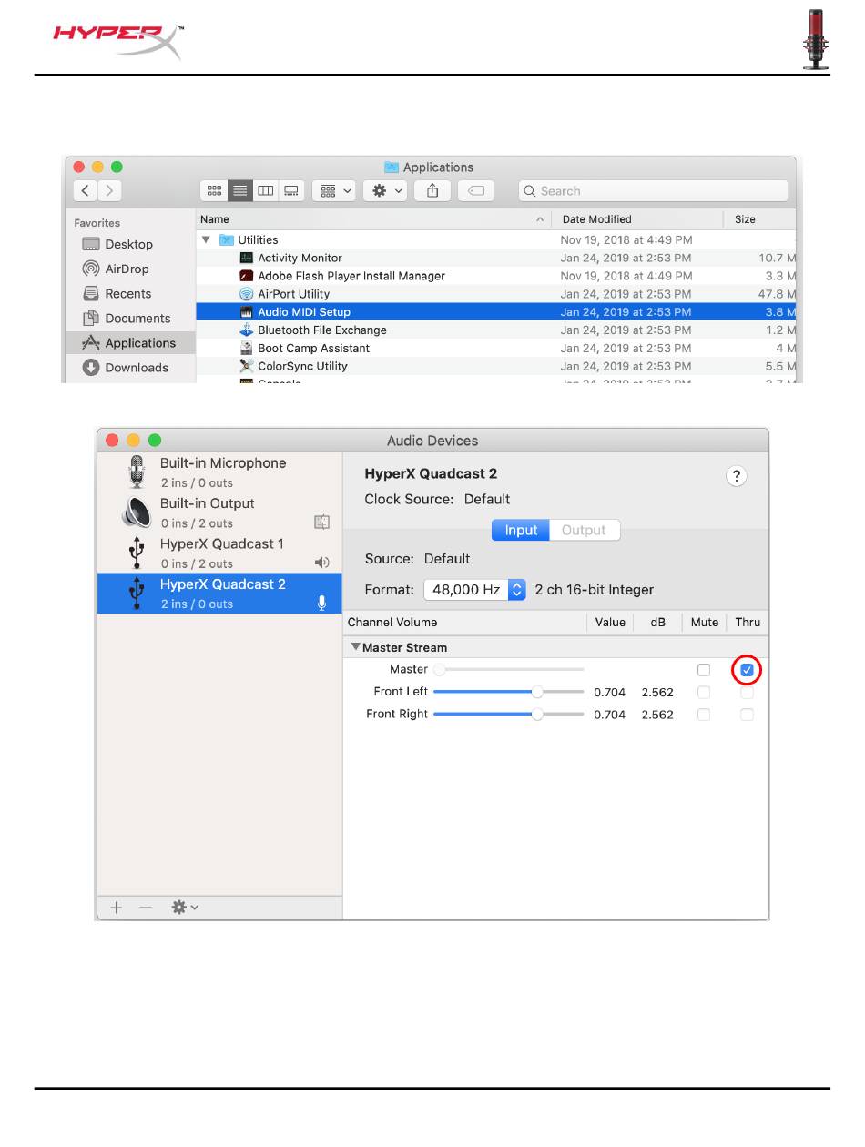Switch Finder to list view
865x1147 pixels.
pos(240,190)
